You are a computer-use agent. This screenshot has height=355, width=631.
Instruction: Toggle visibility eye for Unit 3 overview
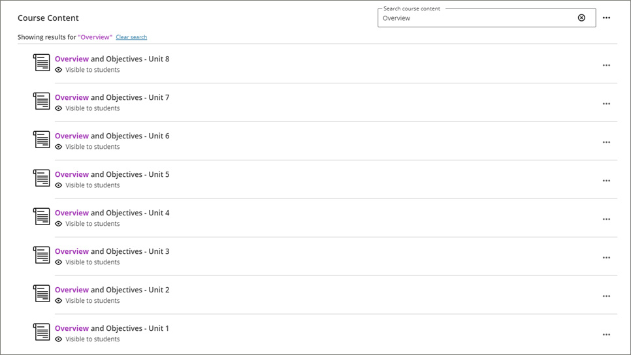coord(59,262)
